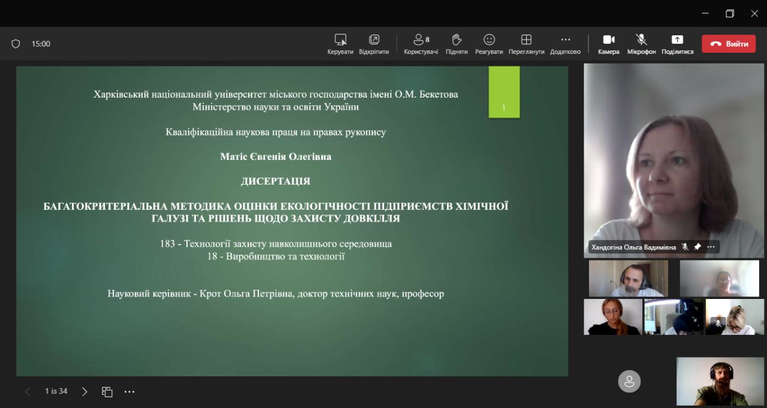Image resolution: width=767 pixels, height=408 pixels.
Task: Change layout via Переглянути icon
Action: click(x=526, y=40)
